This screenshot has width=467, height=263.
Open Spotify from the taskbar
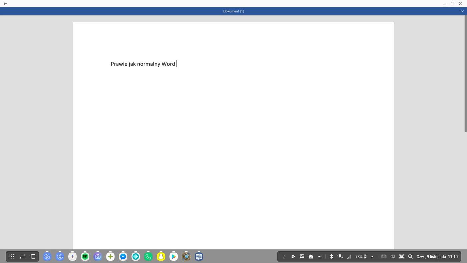point(85,257)
